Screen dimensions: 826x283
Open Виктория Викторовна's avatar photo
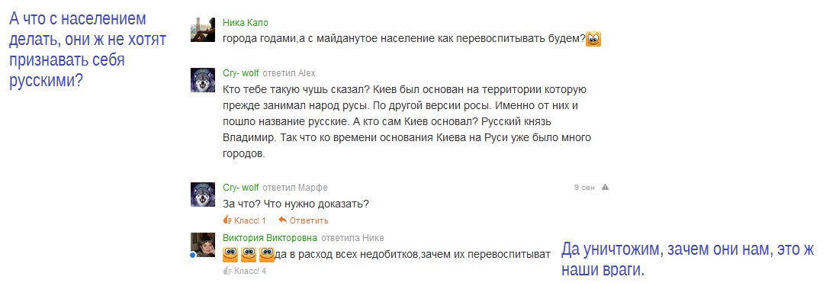(202, 245)
